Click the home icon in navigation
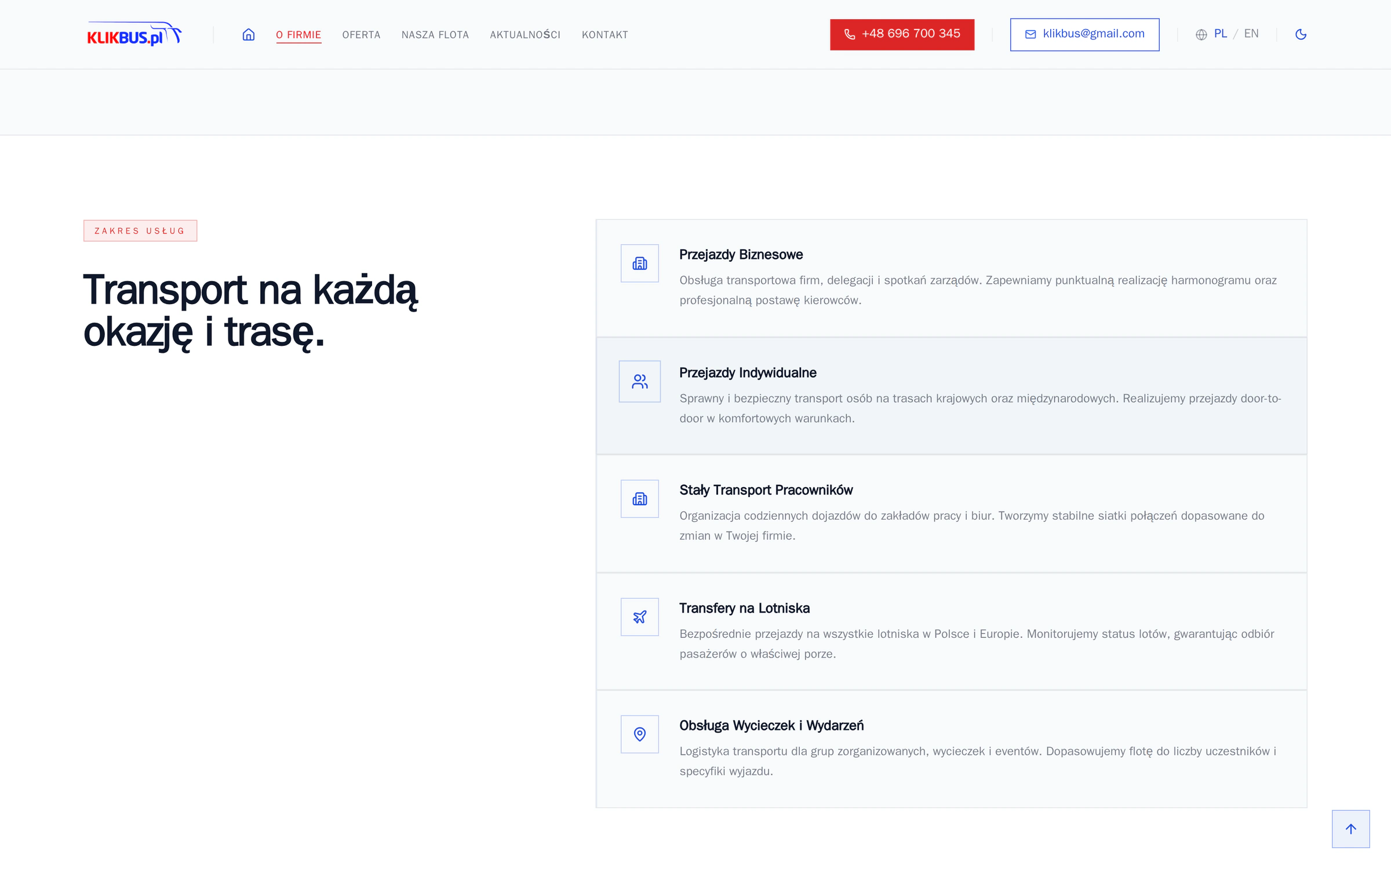Image resolution: width=1391 pixels, height=869 pixels. point(249,35)
